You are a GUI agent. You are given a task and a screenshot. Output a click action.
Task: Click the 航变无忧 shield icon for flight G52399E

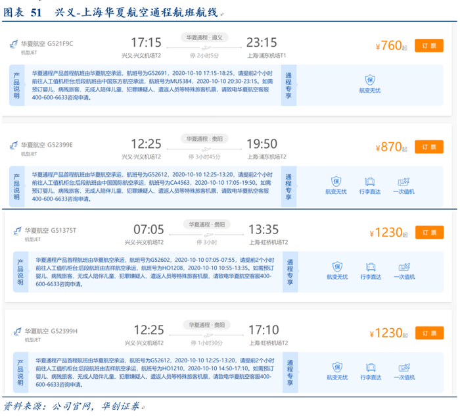pos(336,181)
